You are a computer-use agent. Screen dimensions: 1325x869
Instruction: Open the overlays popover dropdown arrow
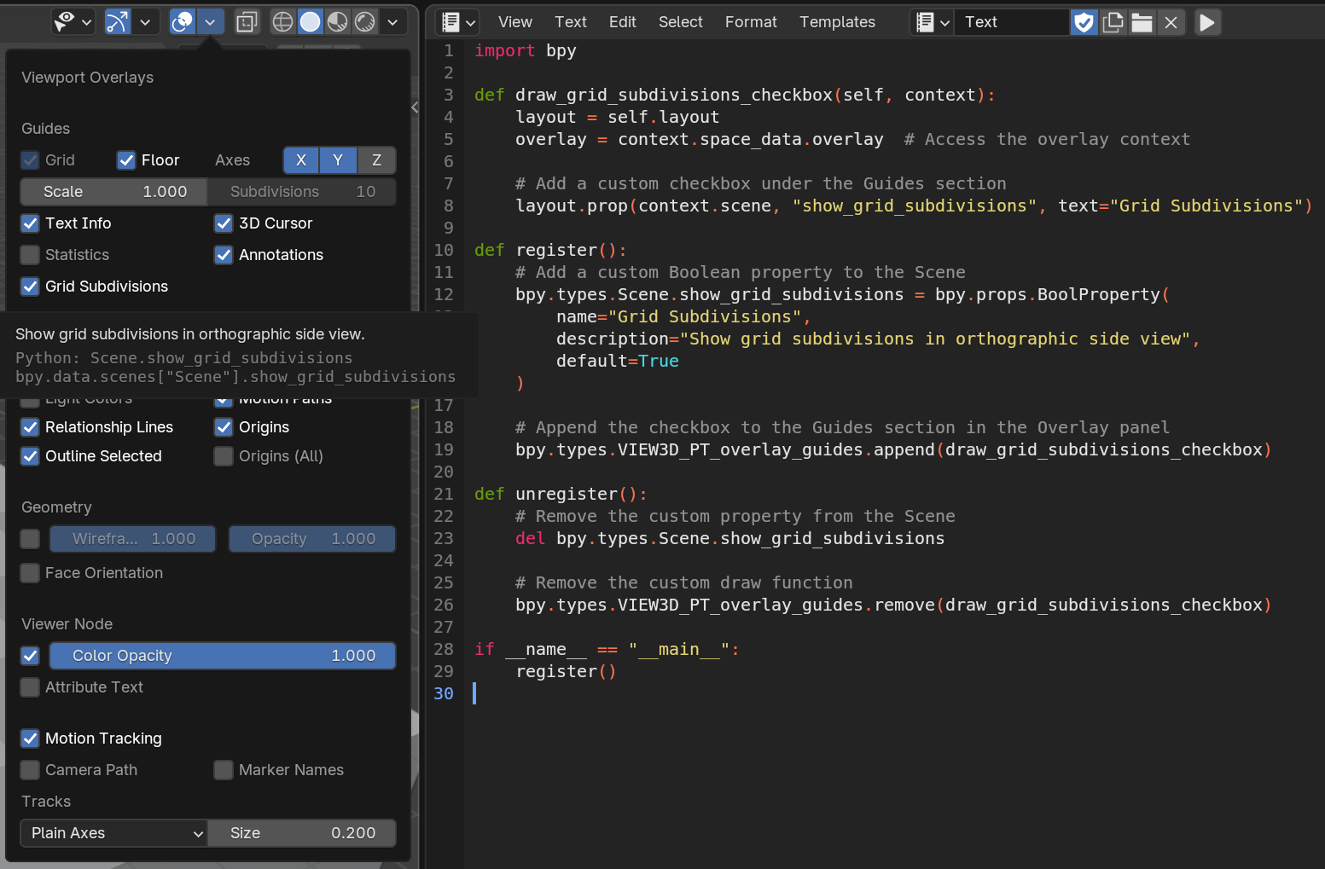(210, 21)
